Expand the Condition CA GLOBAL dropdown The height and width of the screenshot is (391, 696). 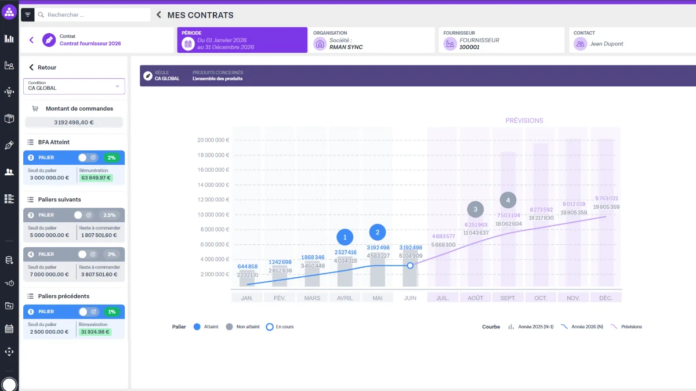tap(74, 86)
